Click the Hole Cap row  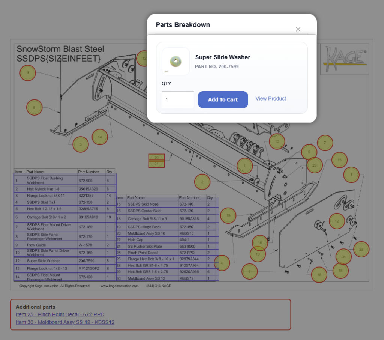click(x=167, y=240)
